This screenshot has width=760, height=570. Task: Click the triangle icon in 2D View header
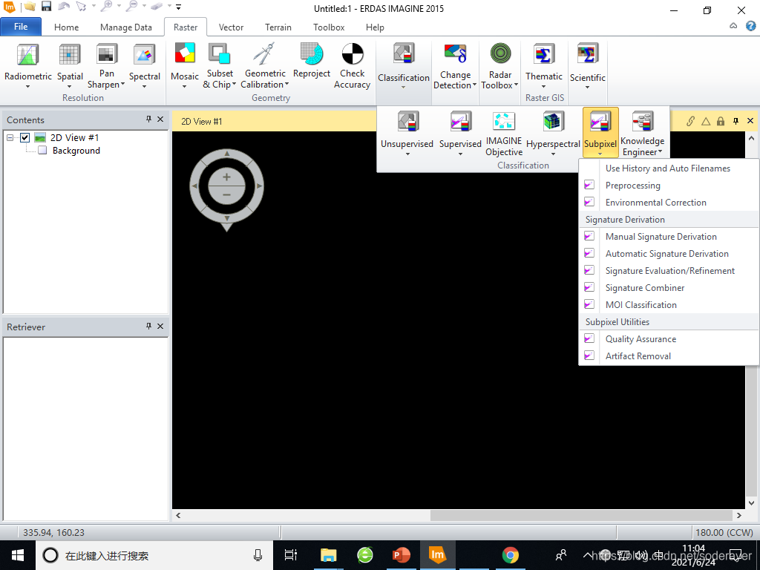pyautogui.click(x=706, y=121)
